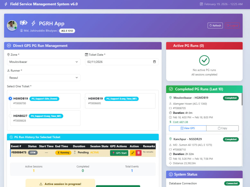Click the ACTIVE session state text
This screenshot has height=187, width=250.
94,153
